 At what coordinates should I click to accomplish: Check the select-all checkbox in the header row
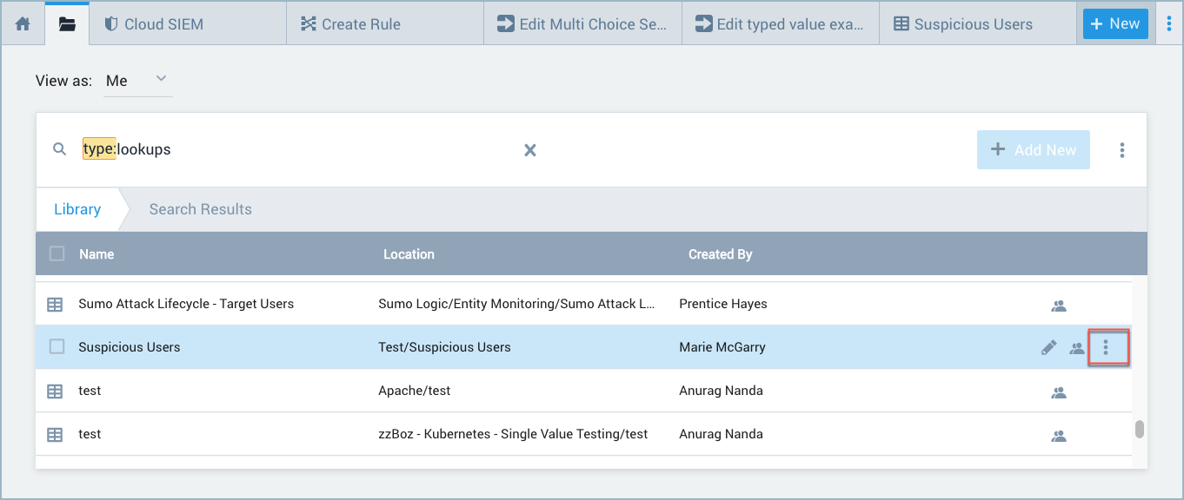click(x=57, y=253)
